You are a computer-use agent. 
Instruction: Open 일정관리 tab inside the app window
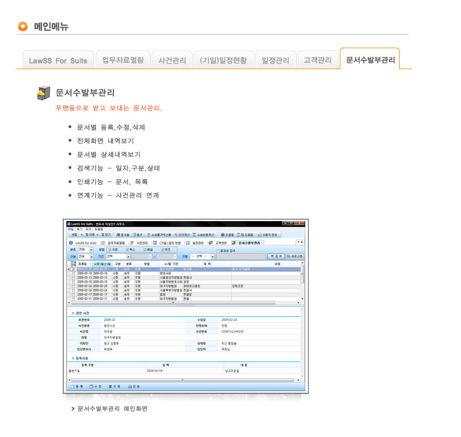[195, 243]
